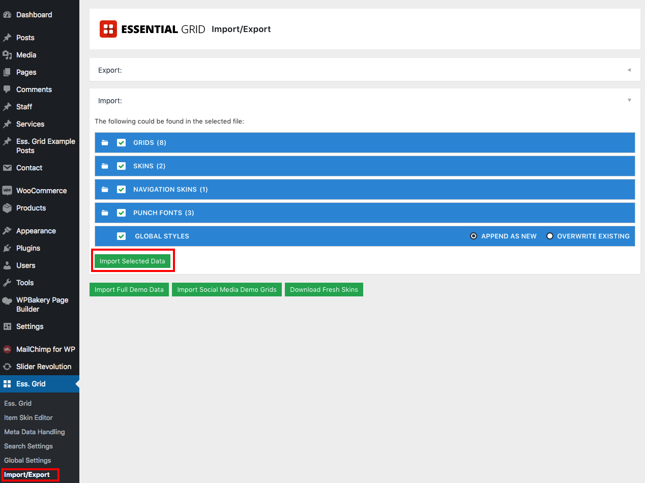The width and height of the screenshot is (645, 483).
Task: Open Global Settings submenu item
Action: coord(27,460)
